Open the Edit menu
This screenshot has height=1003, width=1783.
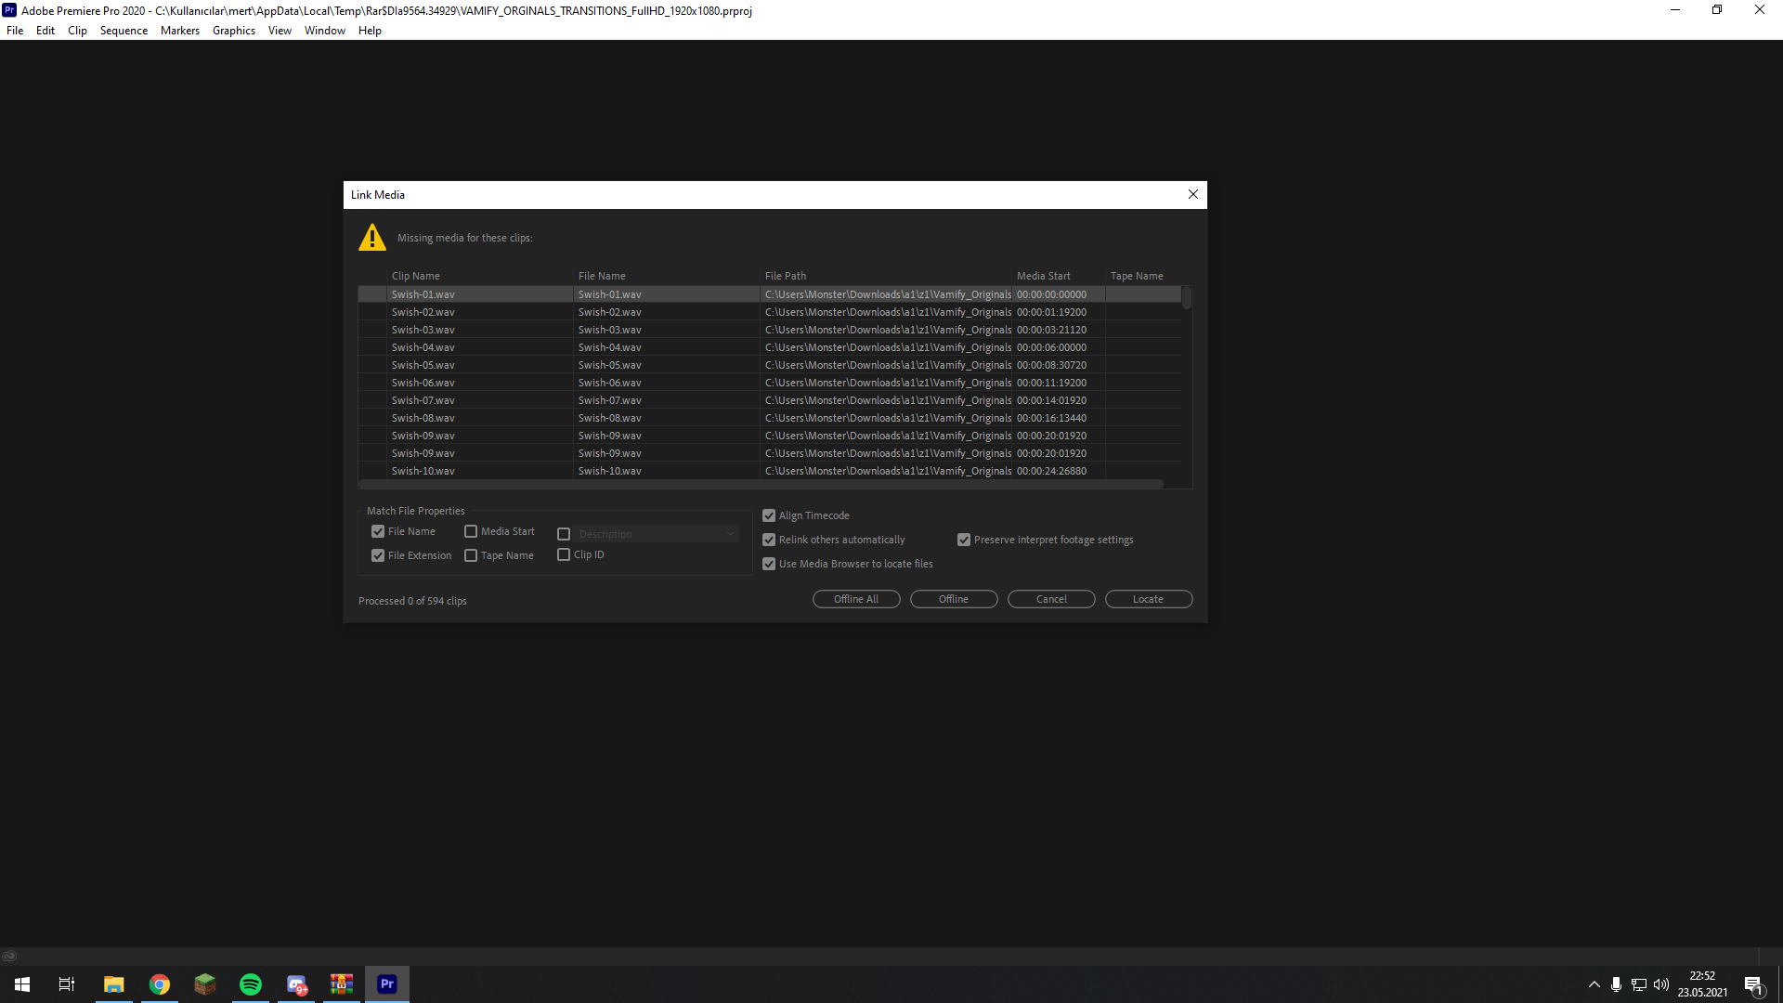pos(45,31)
